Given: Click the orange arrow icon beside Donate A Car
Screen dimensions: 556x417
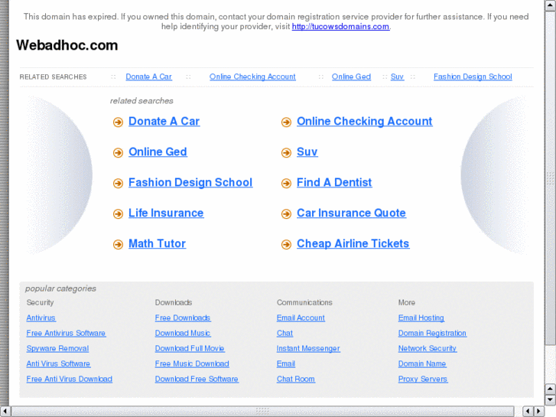Looking at the screenshot, I should pyautogui.click(x=118, y=122).
